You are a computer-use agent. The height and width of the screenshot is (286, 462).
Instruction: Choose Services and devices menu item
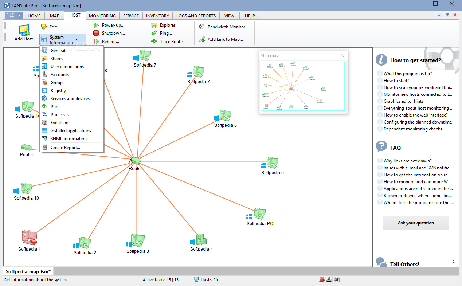[72, 99]
